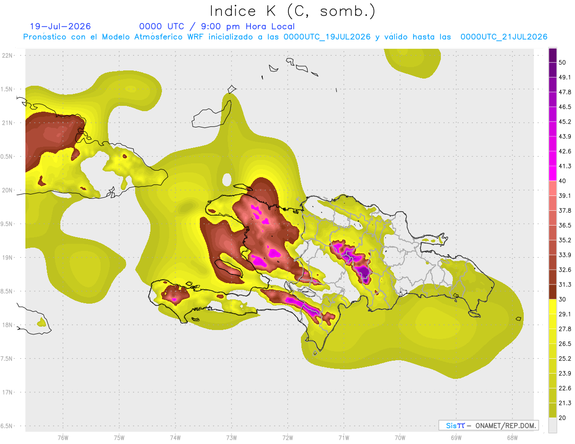Click the '19N' latitude label

8,257
